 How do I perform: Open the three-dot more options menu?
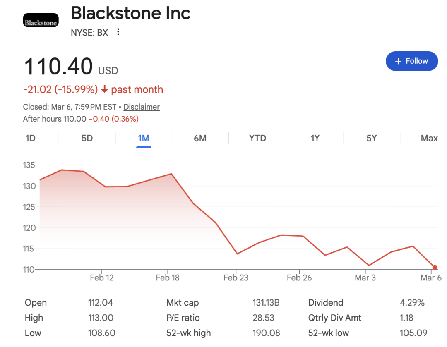pyautogui.click(x=118, y=32)
